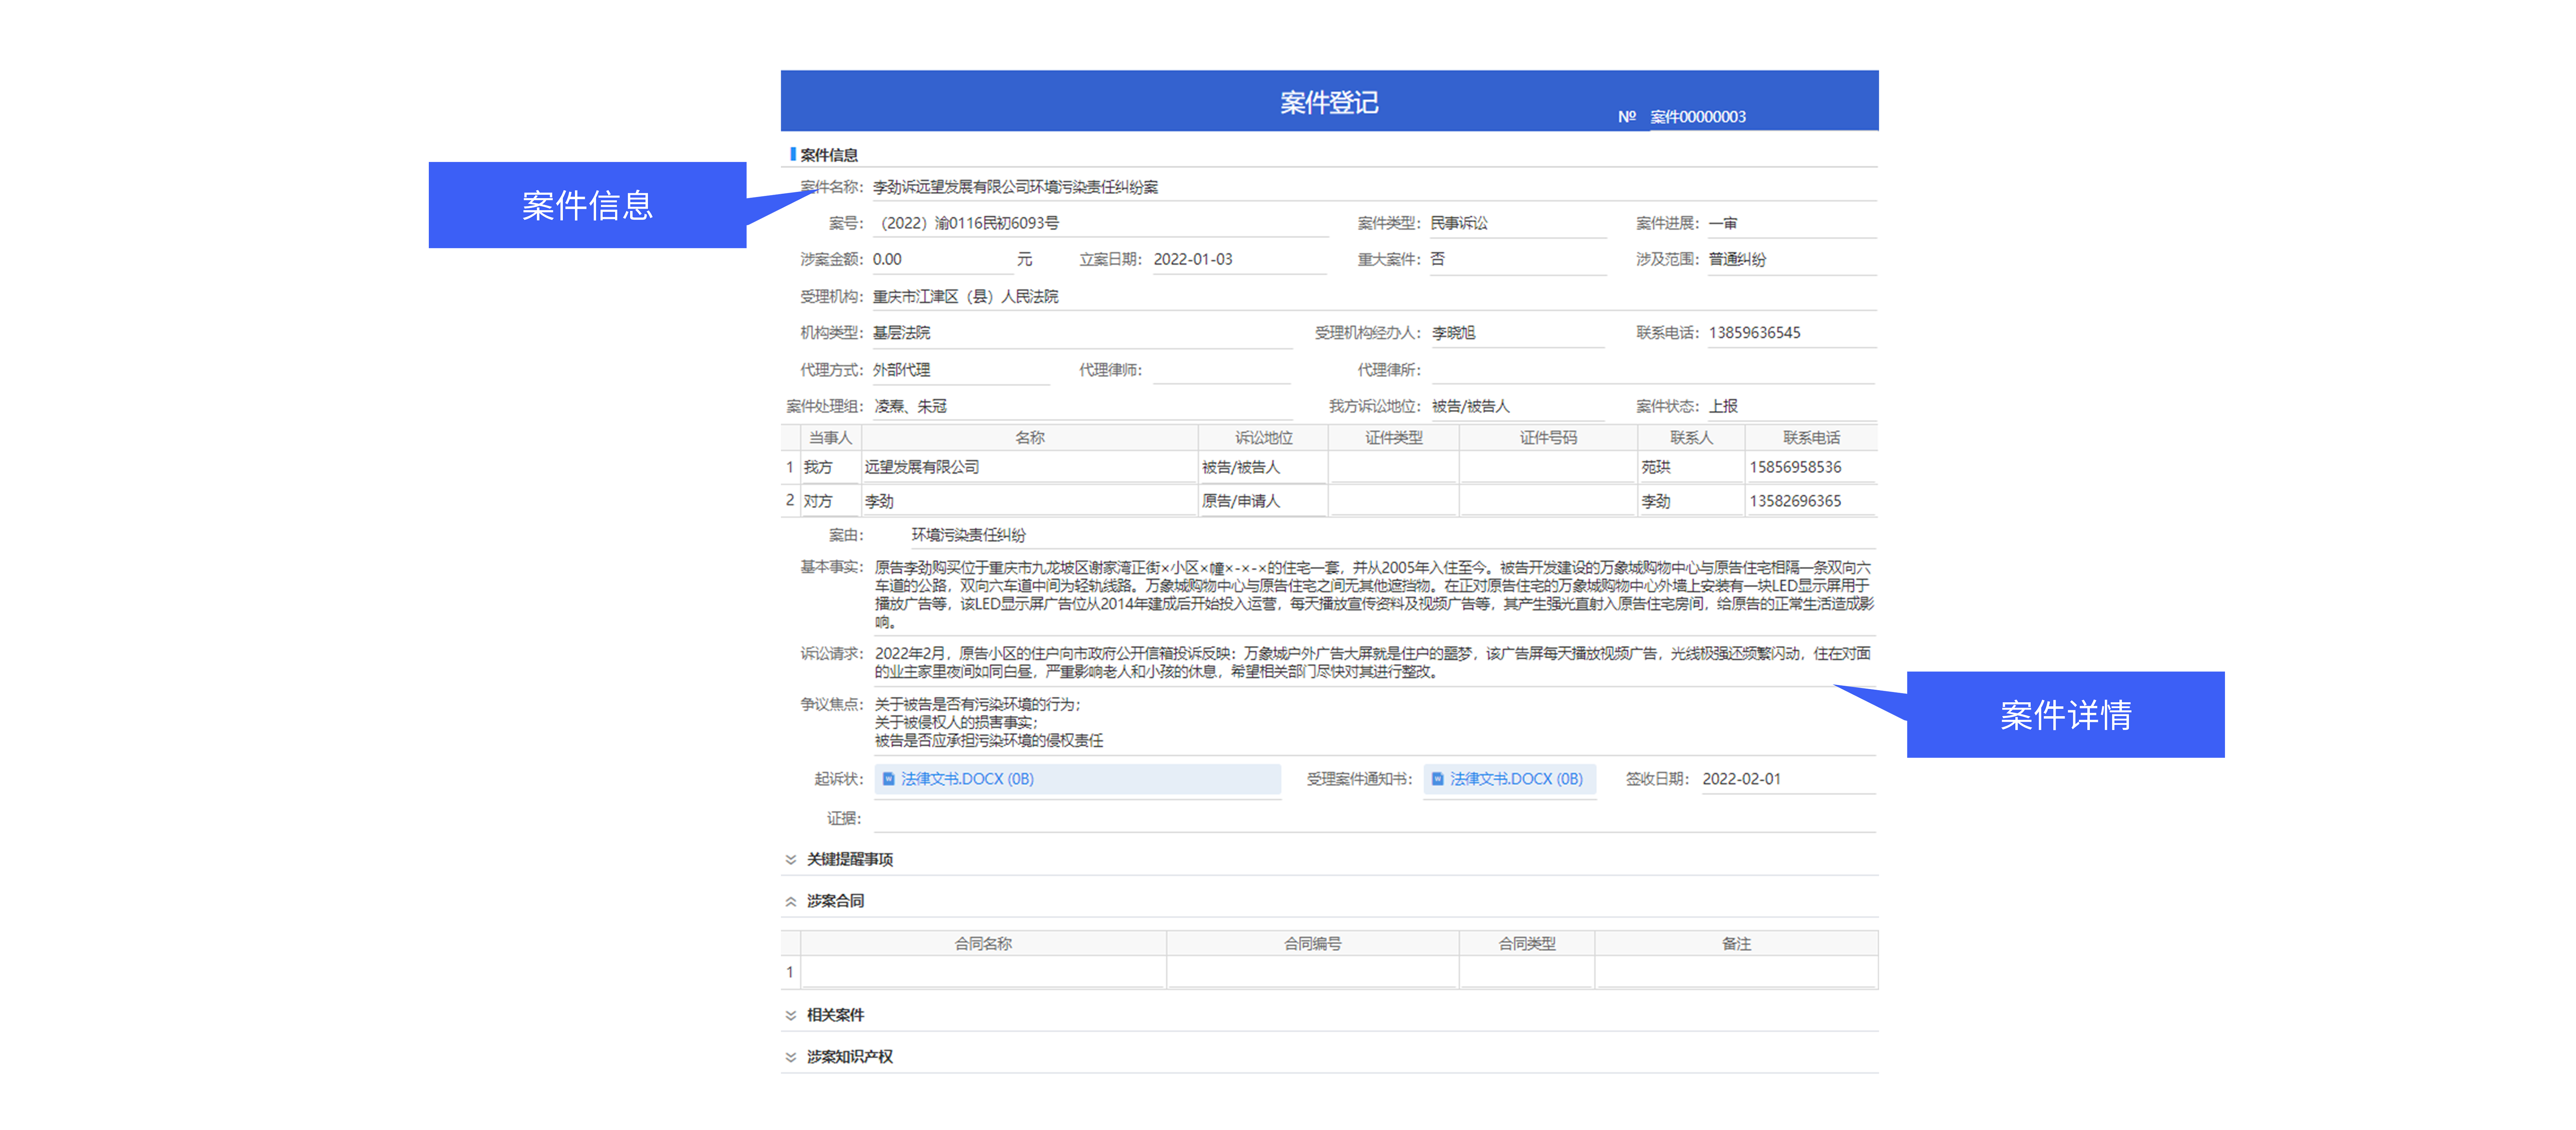Click the 案件名称 field value
The height and width of the screenshot is (1130, 2576).
1374,187
